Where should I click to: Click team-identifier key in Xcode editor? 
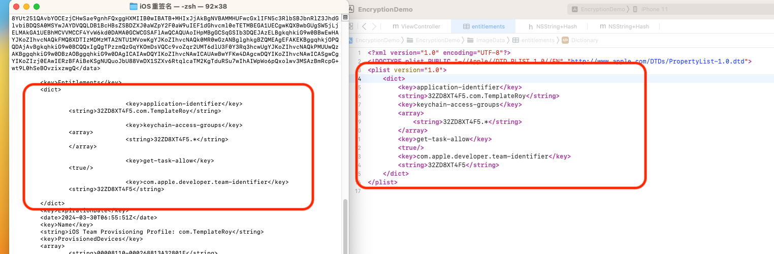485,156
